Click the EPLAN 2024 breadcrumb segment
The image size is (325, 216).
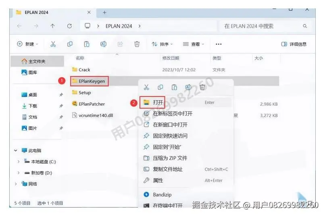pyautogui.click(x=119, y=26)
